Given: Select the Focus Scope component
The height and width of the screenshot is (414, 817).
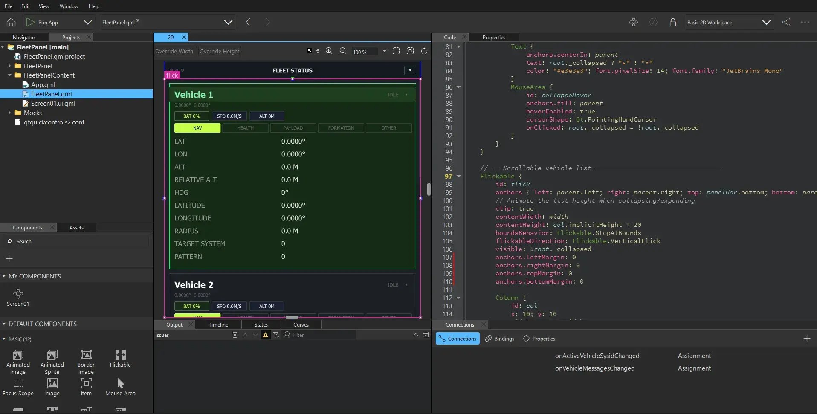Looking at the screenshot, I should click(x=18, y=387).
